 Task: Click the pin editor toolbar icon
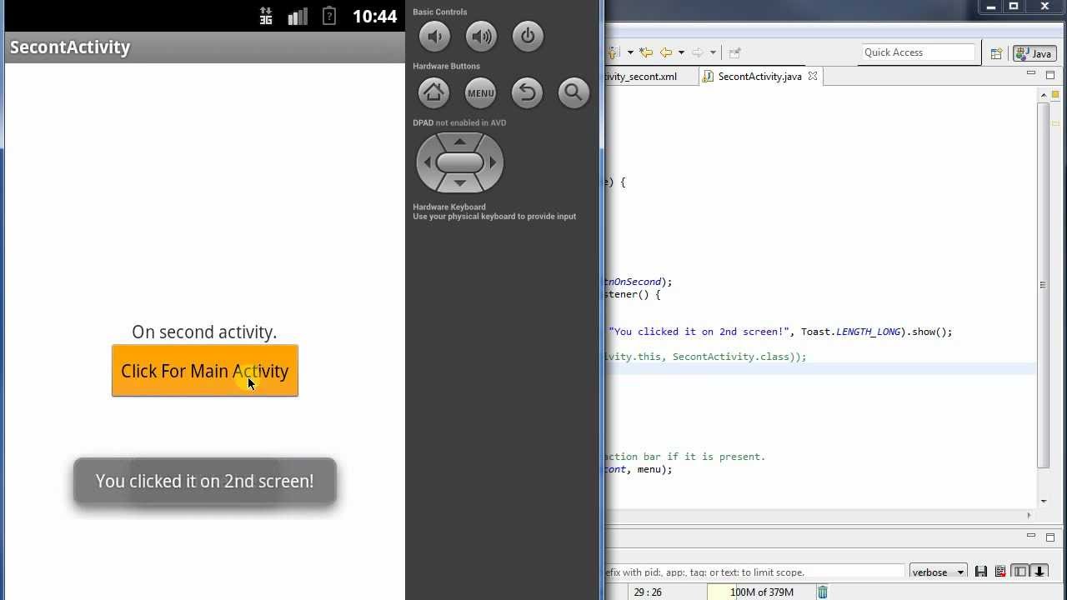pyautogui.click(x=734, y=52)
